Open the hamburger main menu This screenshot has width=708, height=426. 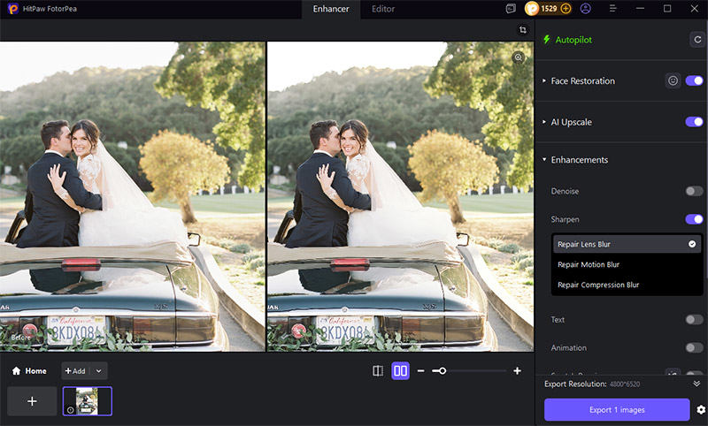click(x=612, y=9)
